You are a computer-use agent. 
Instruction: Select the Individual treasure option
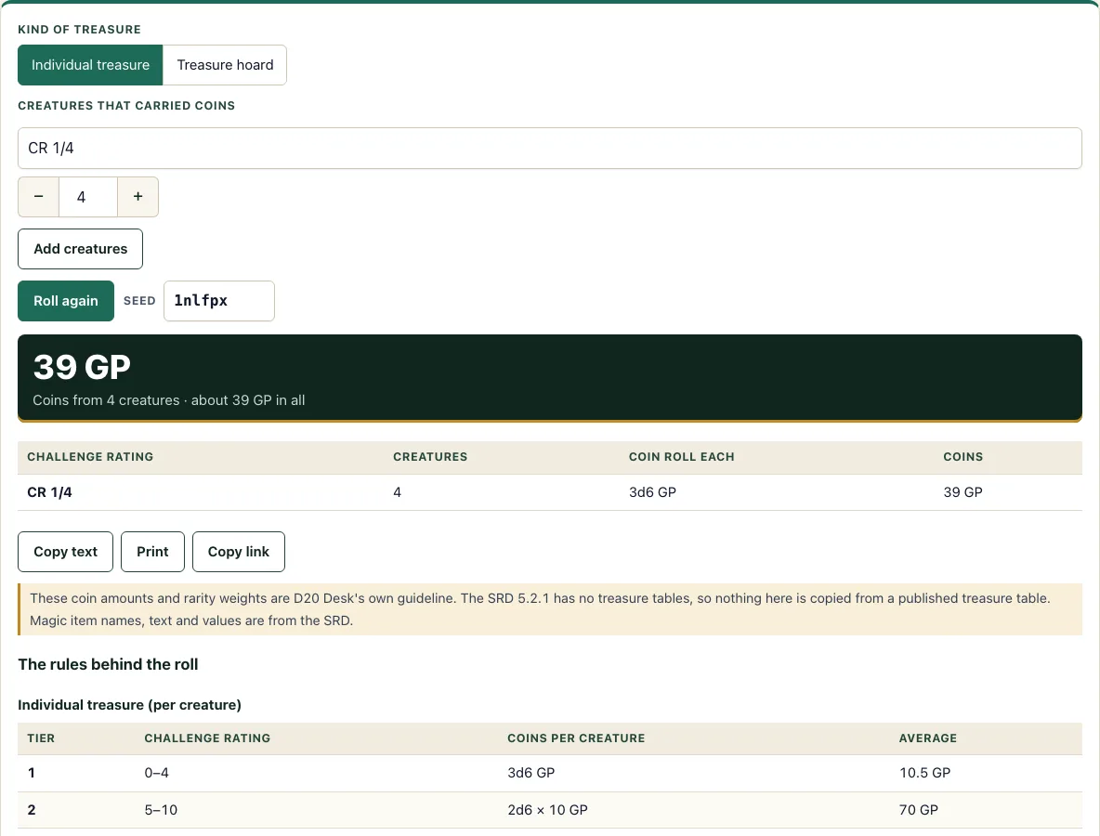[x=90, y=65]
